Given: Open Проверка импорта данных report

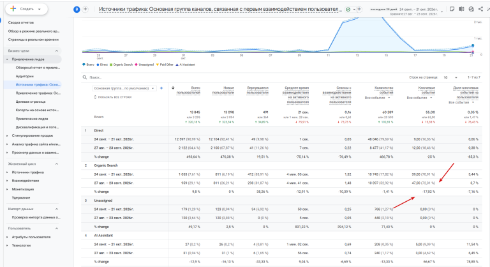Looking at the screenshot, I should pyautogui.click(x=36, y=217).
